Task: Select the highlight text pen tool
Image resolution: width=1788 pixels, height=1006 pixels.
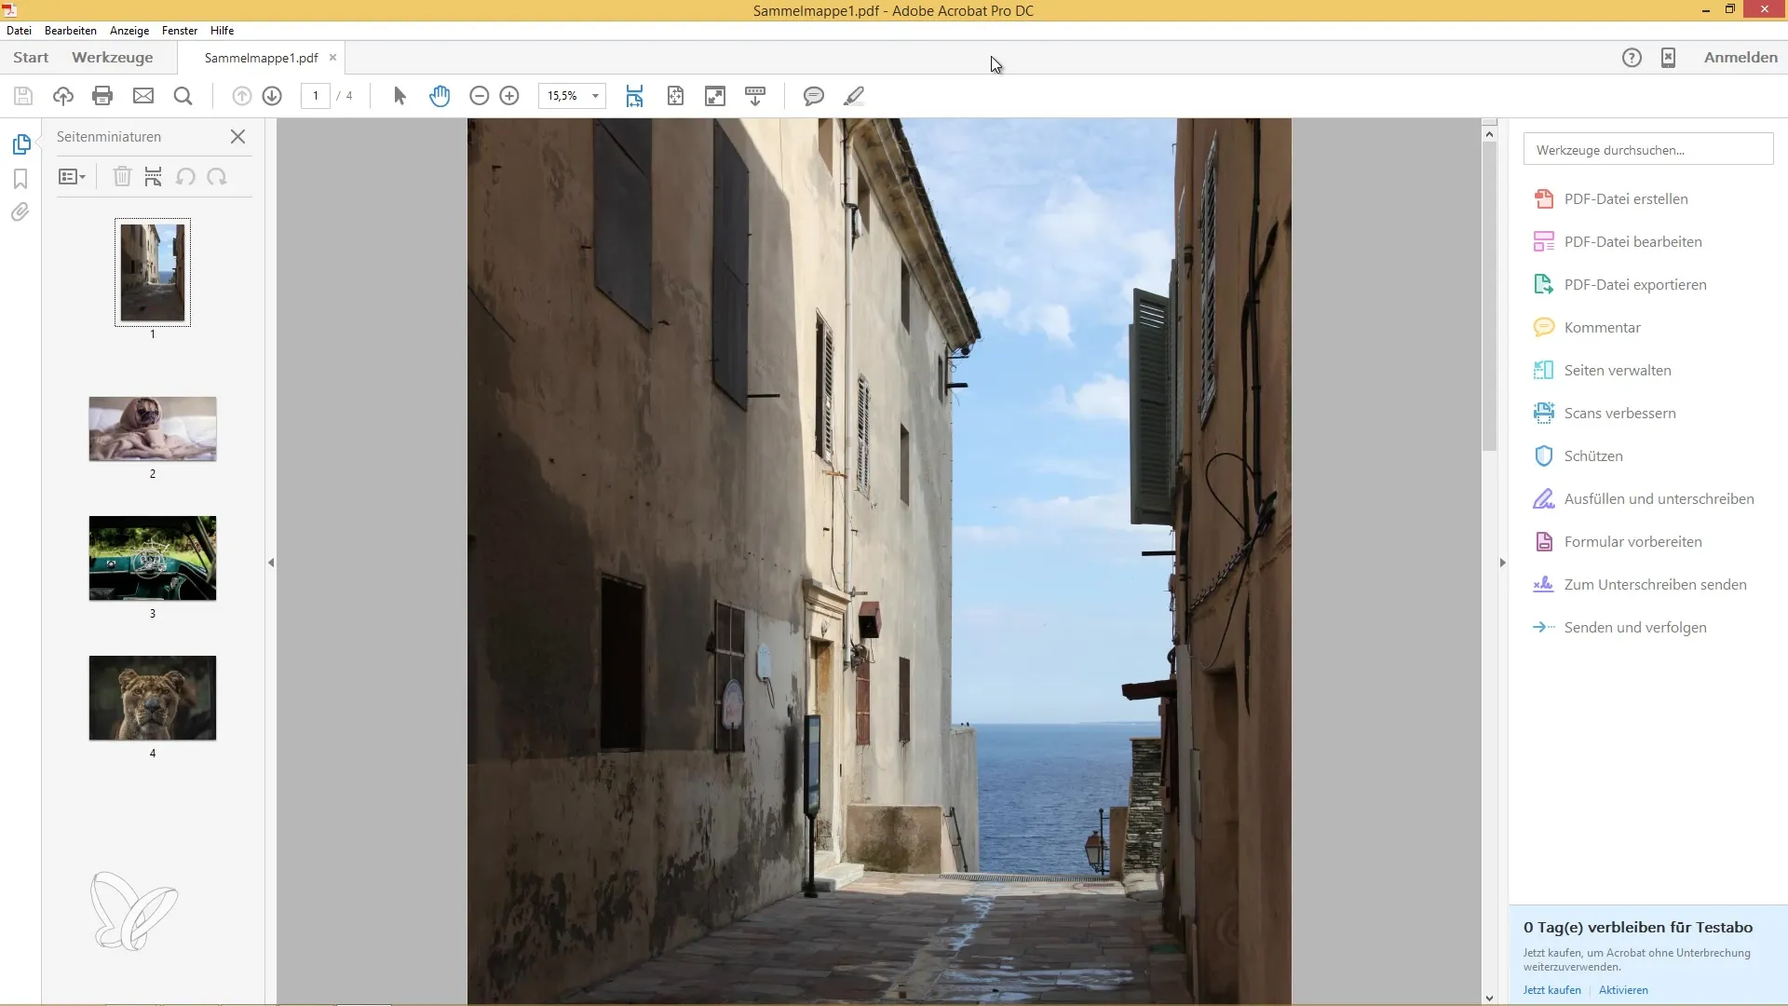Action: [853, 96]
